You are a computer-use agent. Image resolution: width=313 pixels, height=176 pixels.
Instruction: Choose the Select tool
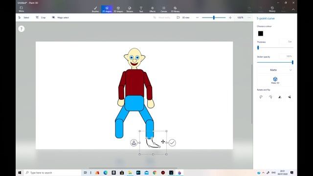(x=23, y=18)
